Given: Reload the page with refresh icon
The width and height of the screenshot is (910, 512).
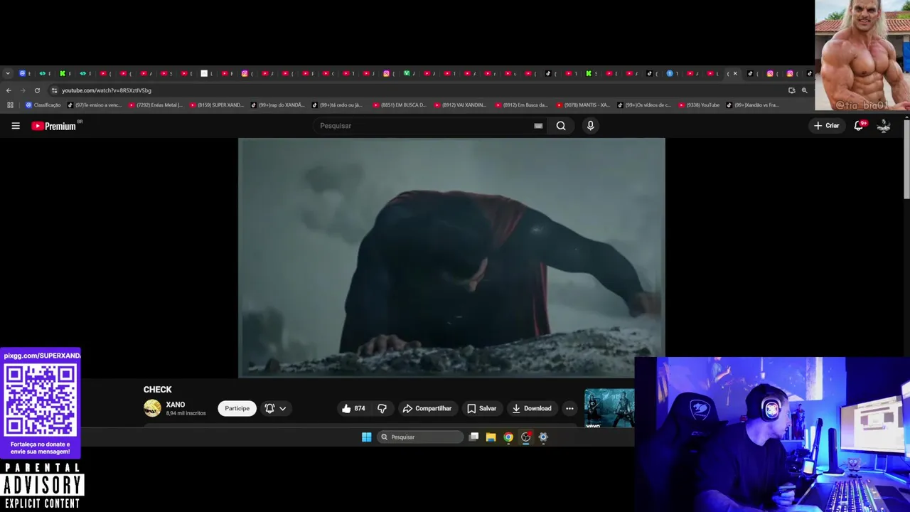Looking at the screenshot, I should (37, 90).
